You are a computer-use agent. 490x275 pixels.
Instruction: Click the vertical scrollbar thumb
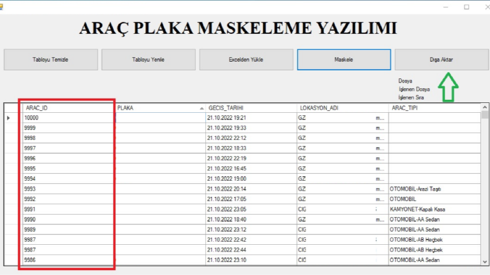point(484,115)
